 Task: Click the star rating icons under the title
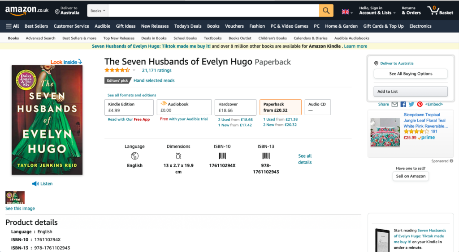click(117, 70)
